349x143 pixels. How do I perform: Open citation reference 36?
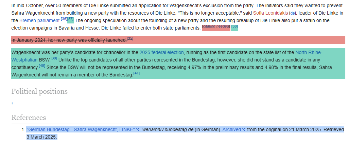click(64, 19)
